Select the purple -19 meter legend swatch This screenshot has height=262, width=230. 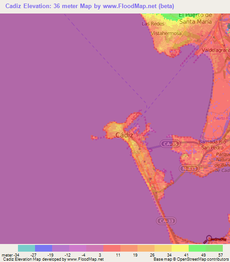(61, 248)
